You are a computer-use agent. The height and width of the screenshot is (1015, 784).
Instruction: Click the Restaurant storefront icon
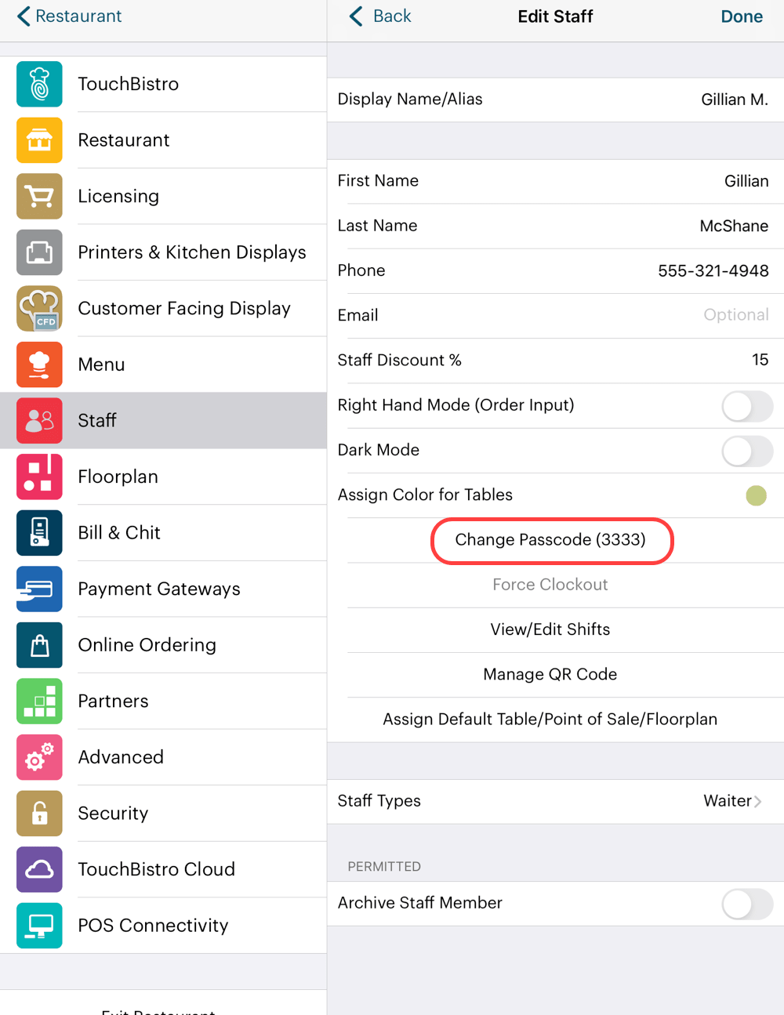point(39,140)
